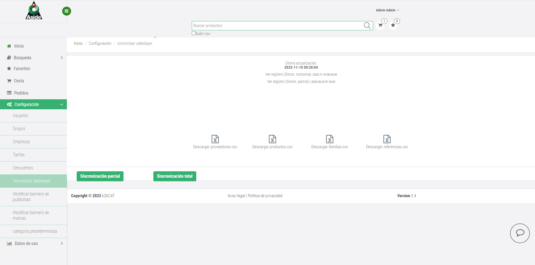
Task: Click inside the Buscar productos field
Action: point(279,26)
